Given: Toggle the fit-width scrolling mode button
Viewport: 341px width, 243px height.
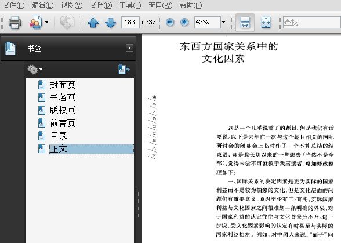Looking at the screenshot, I should click(245, 23).
